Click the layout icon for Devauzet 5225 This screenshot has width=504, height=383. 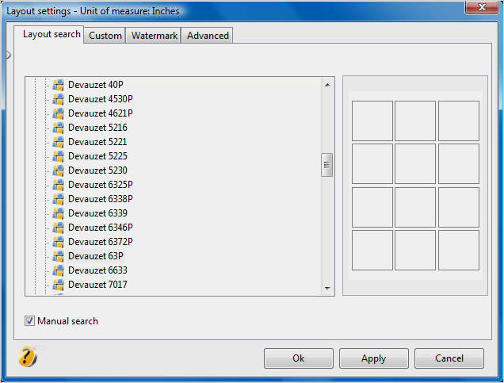(x=58, y=156)
